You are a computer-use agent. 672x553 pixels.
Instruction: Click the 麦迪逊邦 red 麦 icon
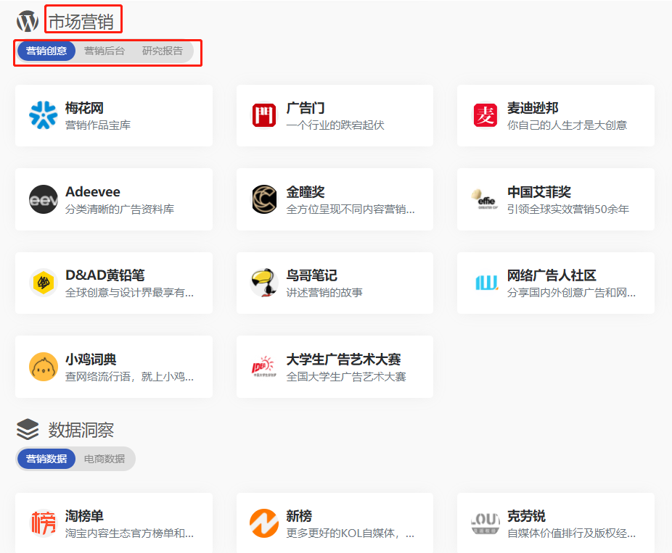coord(485,115)
